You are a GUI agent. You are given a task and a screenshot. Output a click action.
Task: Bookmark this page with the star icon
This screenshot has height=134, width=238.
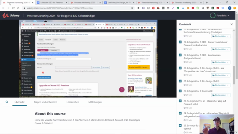(132, 8)
